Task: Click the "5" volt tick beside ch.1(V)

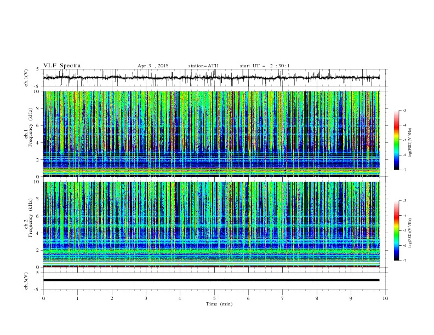Action: [x=39, y=70]
